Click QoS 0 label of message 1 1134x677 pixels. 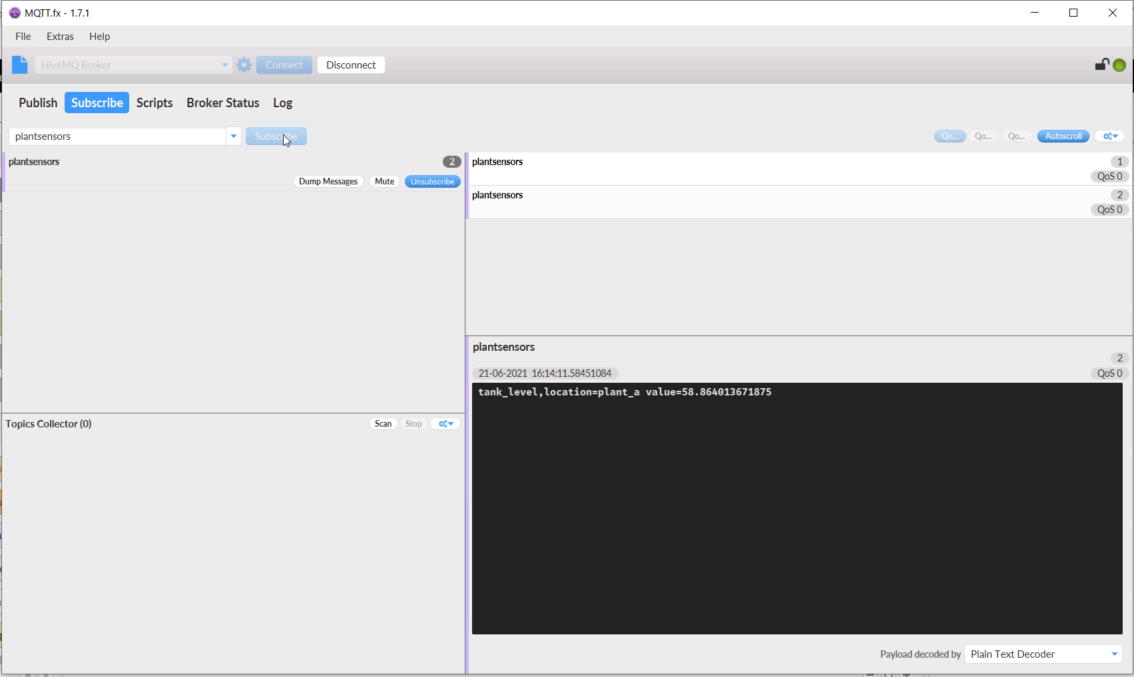pos(1109,176)
